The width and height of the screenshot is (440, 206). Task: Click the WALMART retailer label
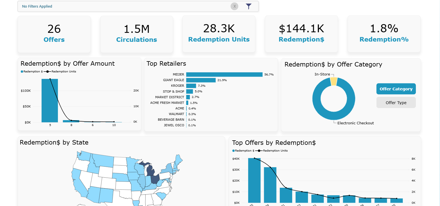point(176,114)
